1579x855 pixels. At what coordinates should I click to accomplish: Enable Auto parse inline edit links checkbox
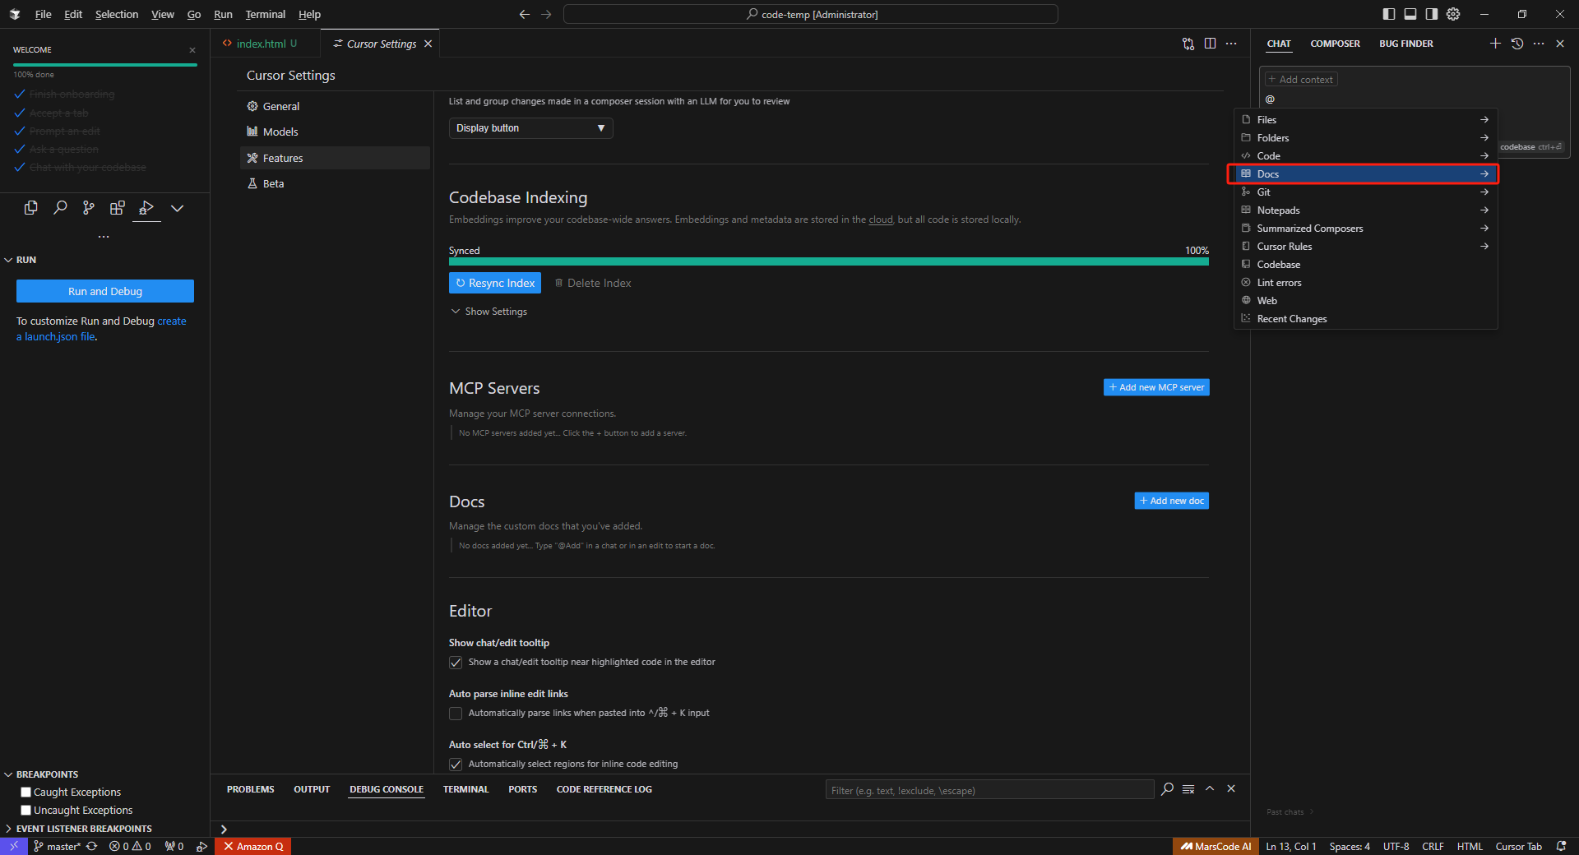click(x=456, y=714)
